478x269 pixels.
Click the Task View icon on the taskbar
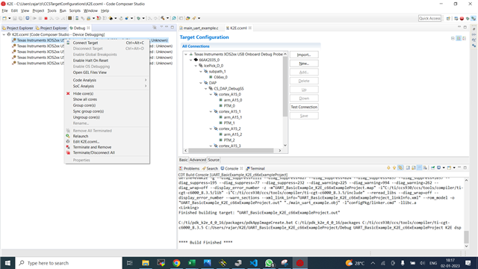[x=129, y=263]
